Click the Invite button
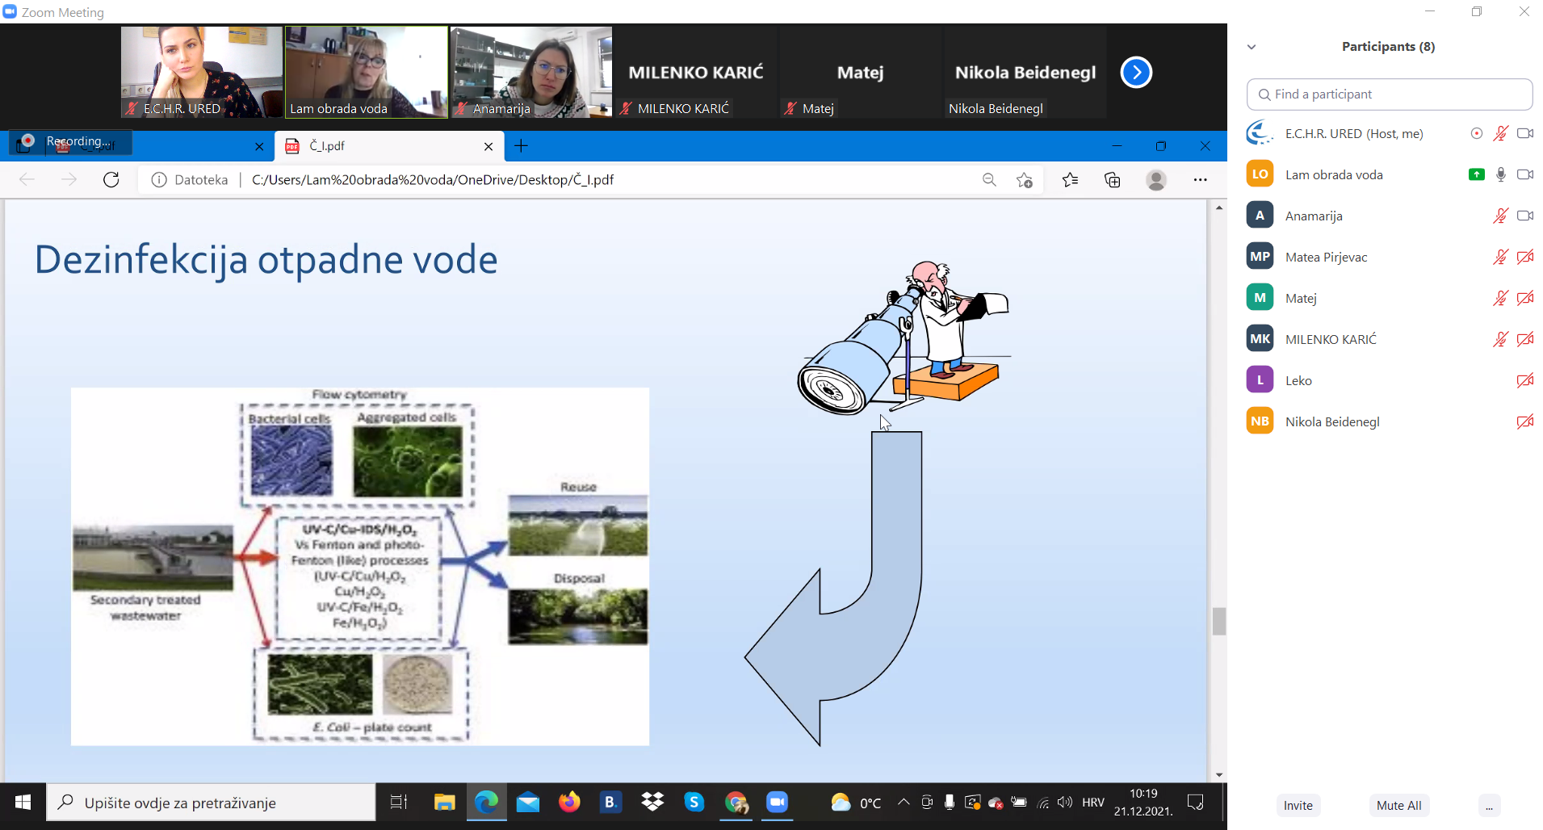The width and height of the screenshot is (1543, 830). click(1298, 805)
